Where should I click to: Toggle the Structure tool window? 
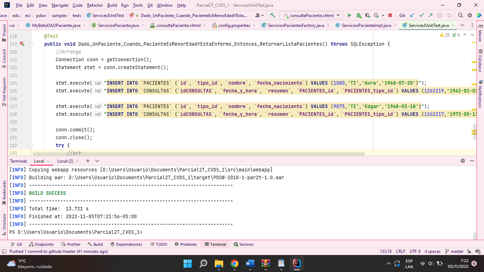click(4, 224)
